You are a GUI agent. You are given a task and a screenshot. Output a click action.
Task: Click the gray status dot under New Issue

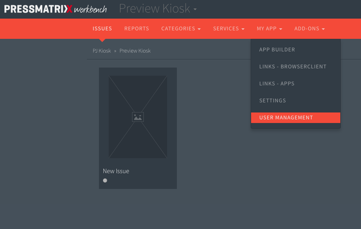tap(105, 180)
